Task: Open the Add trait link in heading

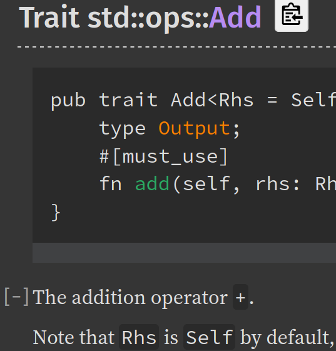Action: (x=235, y=18)
